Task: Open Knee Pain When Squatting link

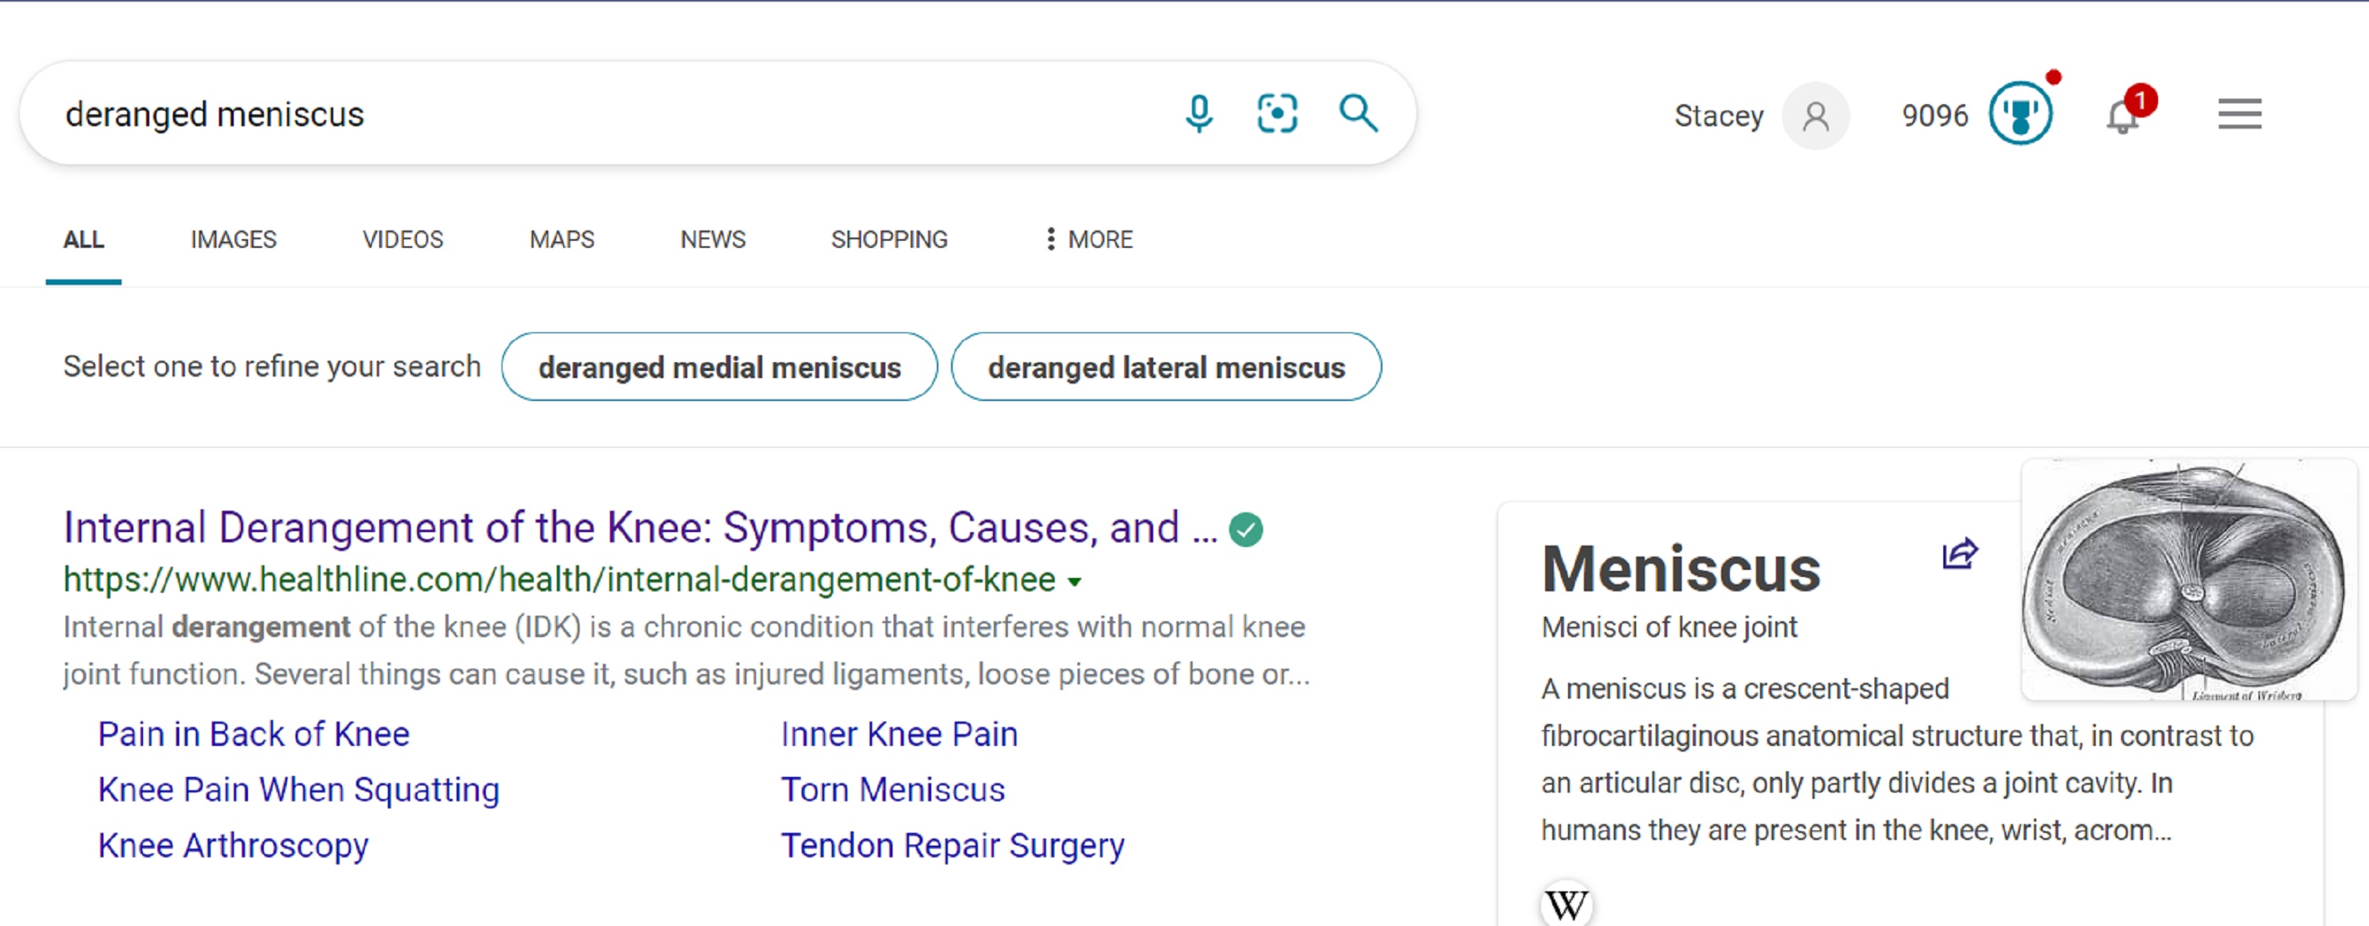Action: 299,790
